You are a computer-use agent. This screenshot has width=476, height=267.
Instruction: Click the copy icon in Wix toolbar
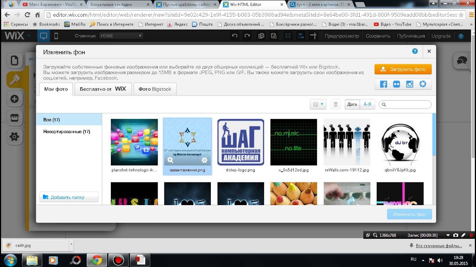261,36
